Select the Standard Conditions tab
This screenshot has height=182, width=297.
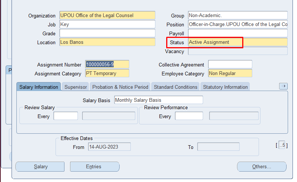point(176,87)
